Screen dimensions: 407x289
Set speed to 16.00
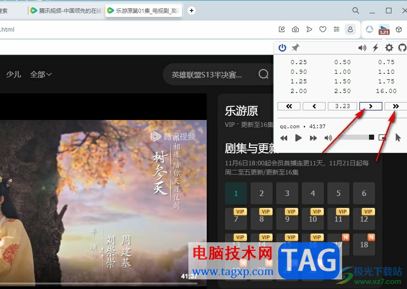point(386,91)
